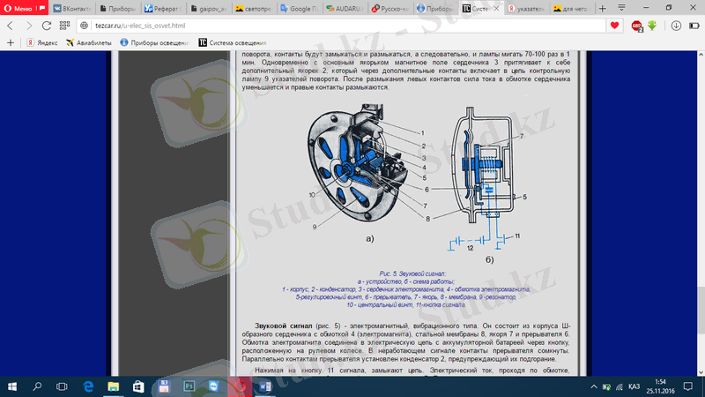The image size is (705, 397).
Task: Open Windows Store from taskbar
Action: pos(138,386)
